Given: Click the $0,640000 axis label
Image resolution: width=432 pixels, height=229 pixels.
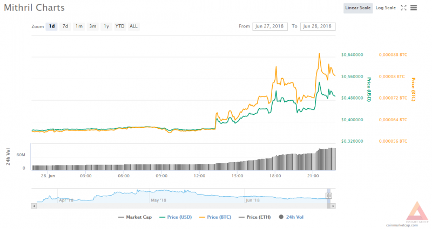Looking at the screenshot, I should (x=352, y=55).
